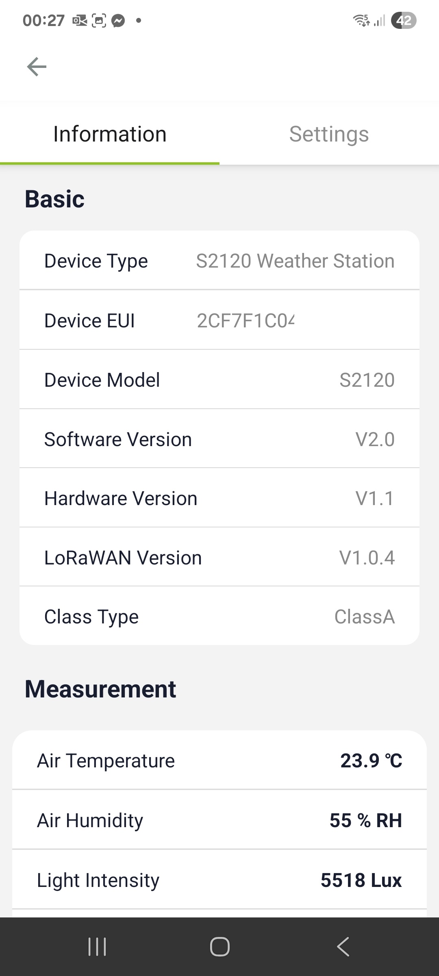Select the Information tab
The width and height of the screenshot is (439, 976).
110,134
